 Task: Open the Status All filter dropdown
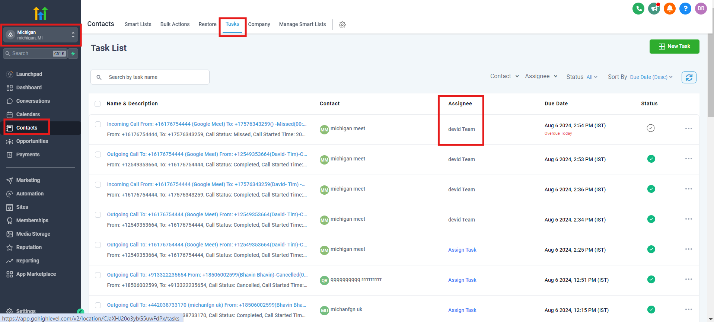[582, 77]
